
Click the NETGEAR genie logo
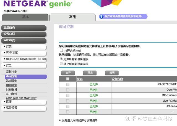tap(38, 4)
